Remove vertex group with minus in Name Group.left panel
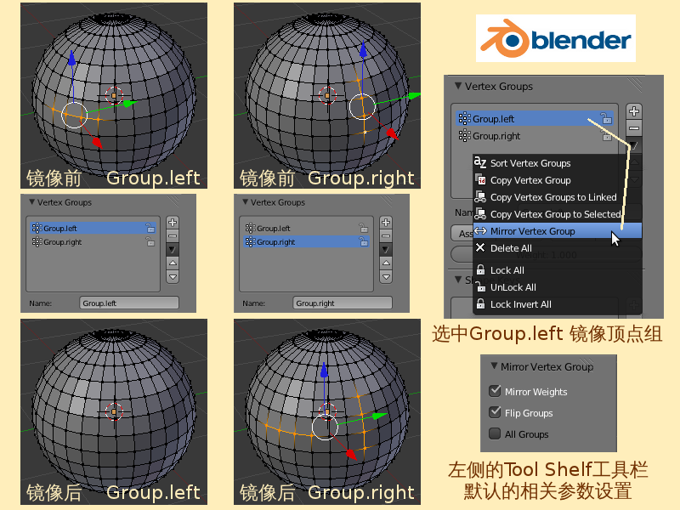 pyautogui.click(x=173, y=236)
